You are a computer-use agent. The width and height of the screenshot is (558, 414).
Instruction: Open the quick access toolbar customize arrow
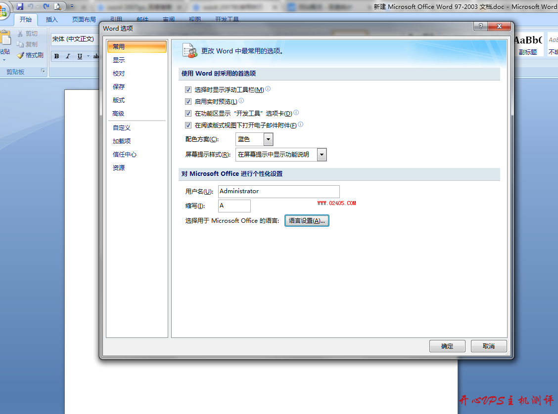pos(72,6)
